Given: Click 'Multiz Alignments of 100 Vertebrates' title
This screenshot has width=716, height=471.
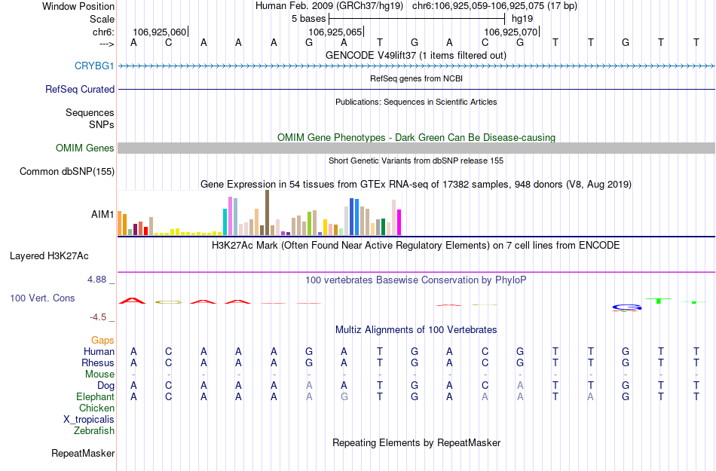Looking at the screenshot, I should (416, 330).
